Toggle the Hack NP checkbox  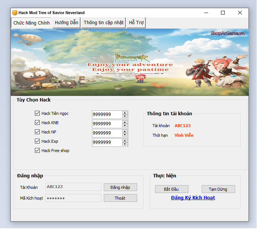37,132
